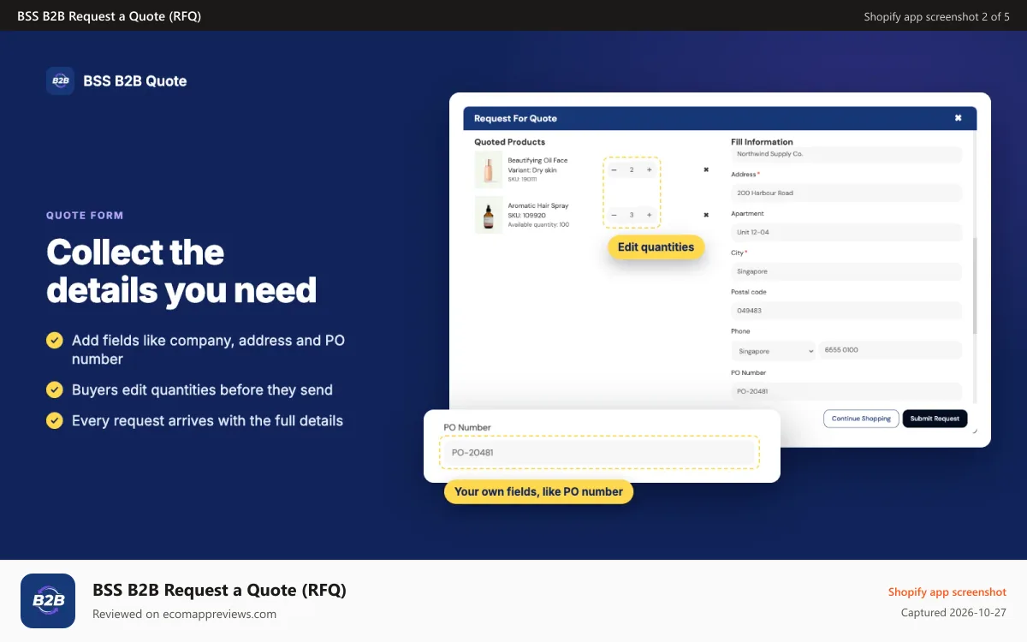Click the 'Variant: Dry skin' text
1027x642 pixels.
(532, 169)
